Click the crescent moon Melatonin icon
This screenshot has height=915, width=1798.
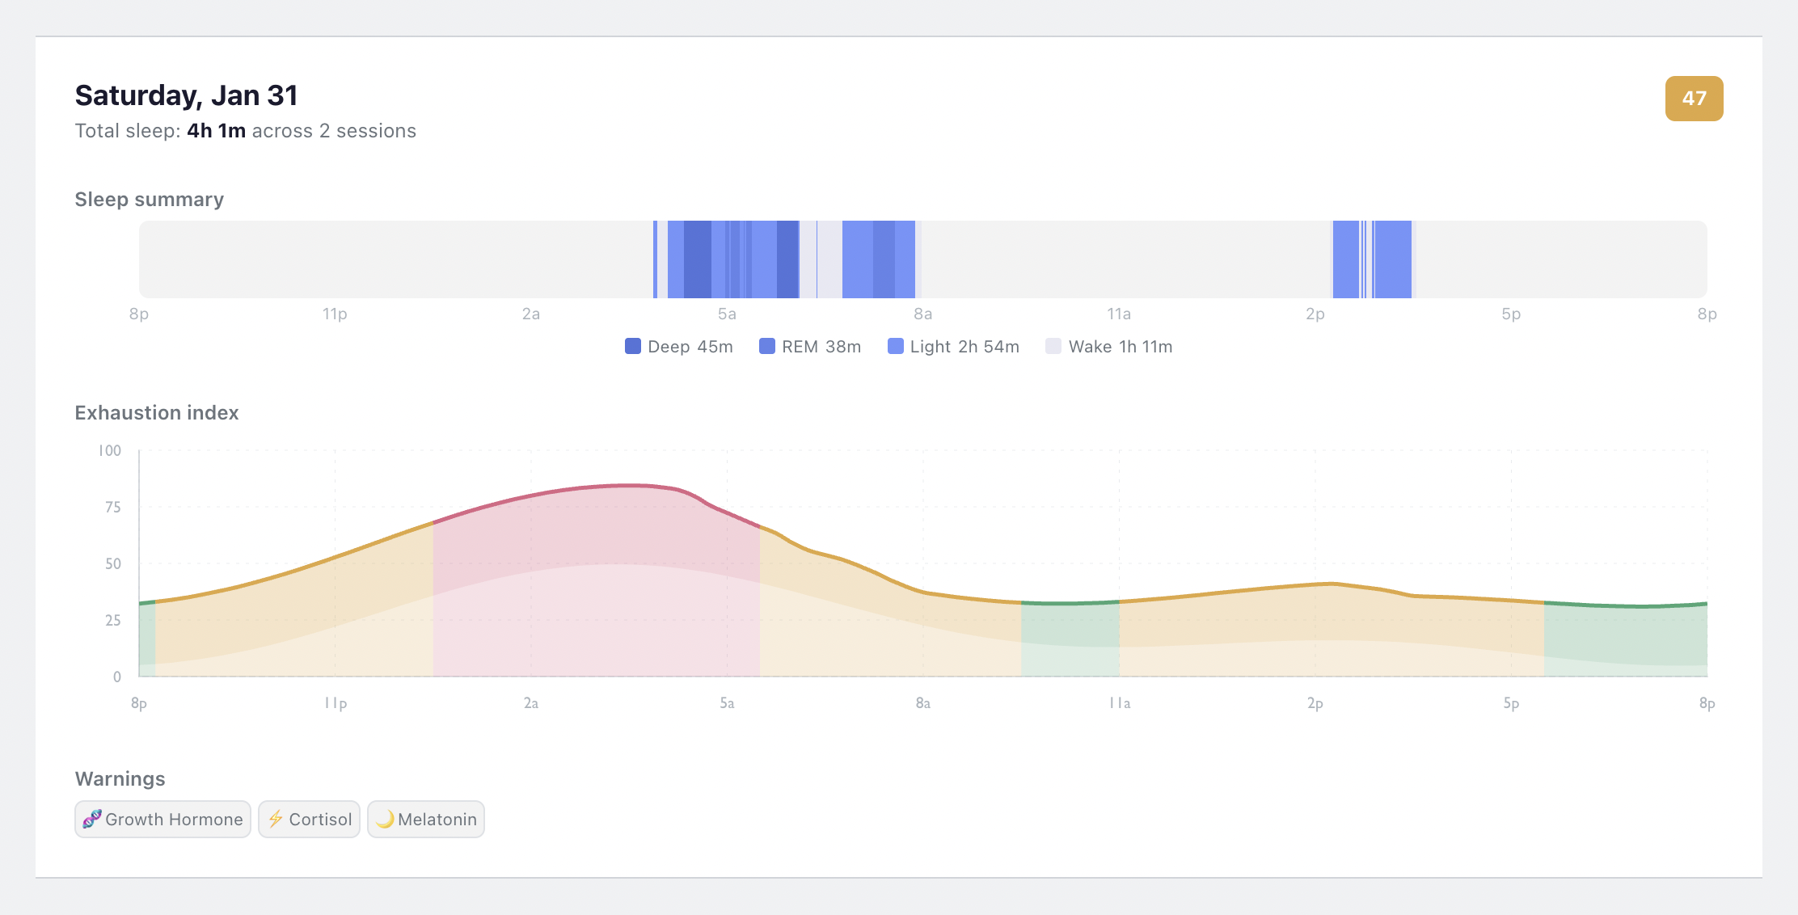[x=386, y=819]
